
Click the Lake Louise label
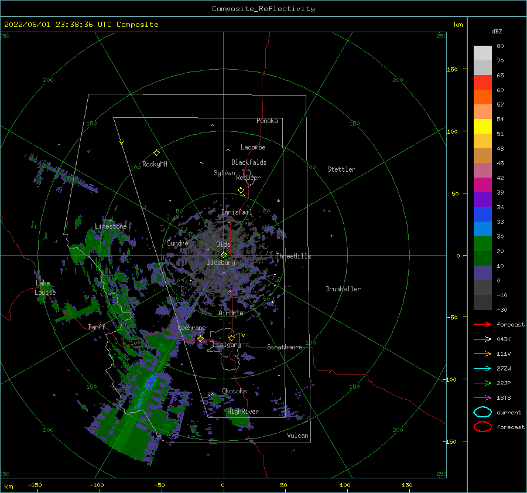[x=45, y=288]
